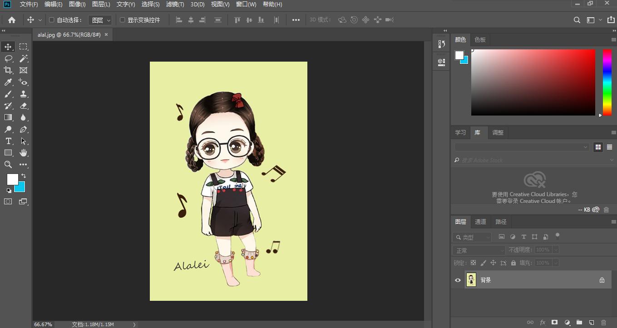This screenshot has width=617, height=328.
Task: Click the create new layer icon
Action: pos(591,323)
